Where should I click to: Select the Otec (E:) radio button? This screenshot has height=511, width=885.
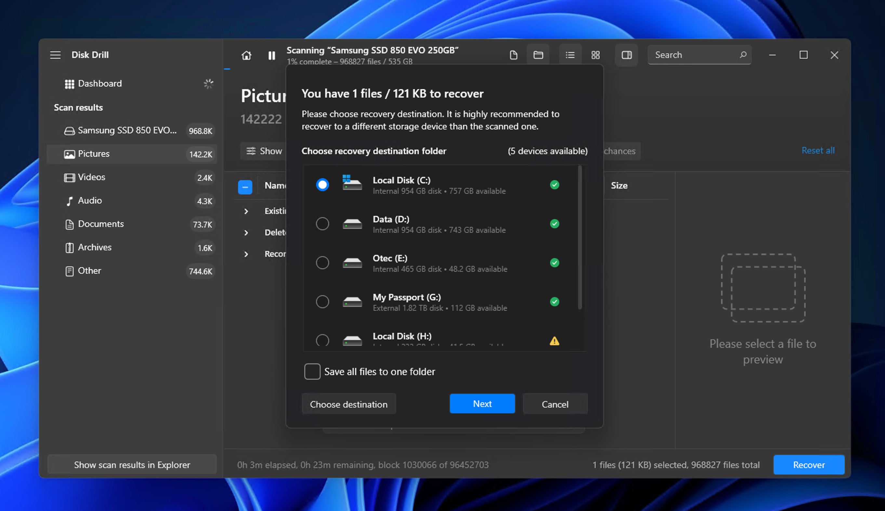pos(322,263)
